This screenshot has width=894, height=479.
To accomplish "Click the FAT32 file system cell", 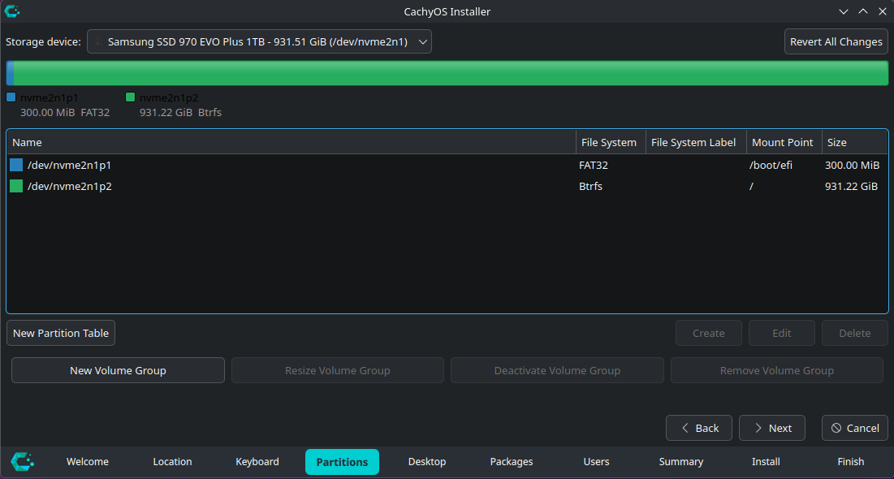I will click(594, 166).
